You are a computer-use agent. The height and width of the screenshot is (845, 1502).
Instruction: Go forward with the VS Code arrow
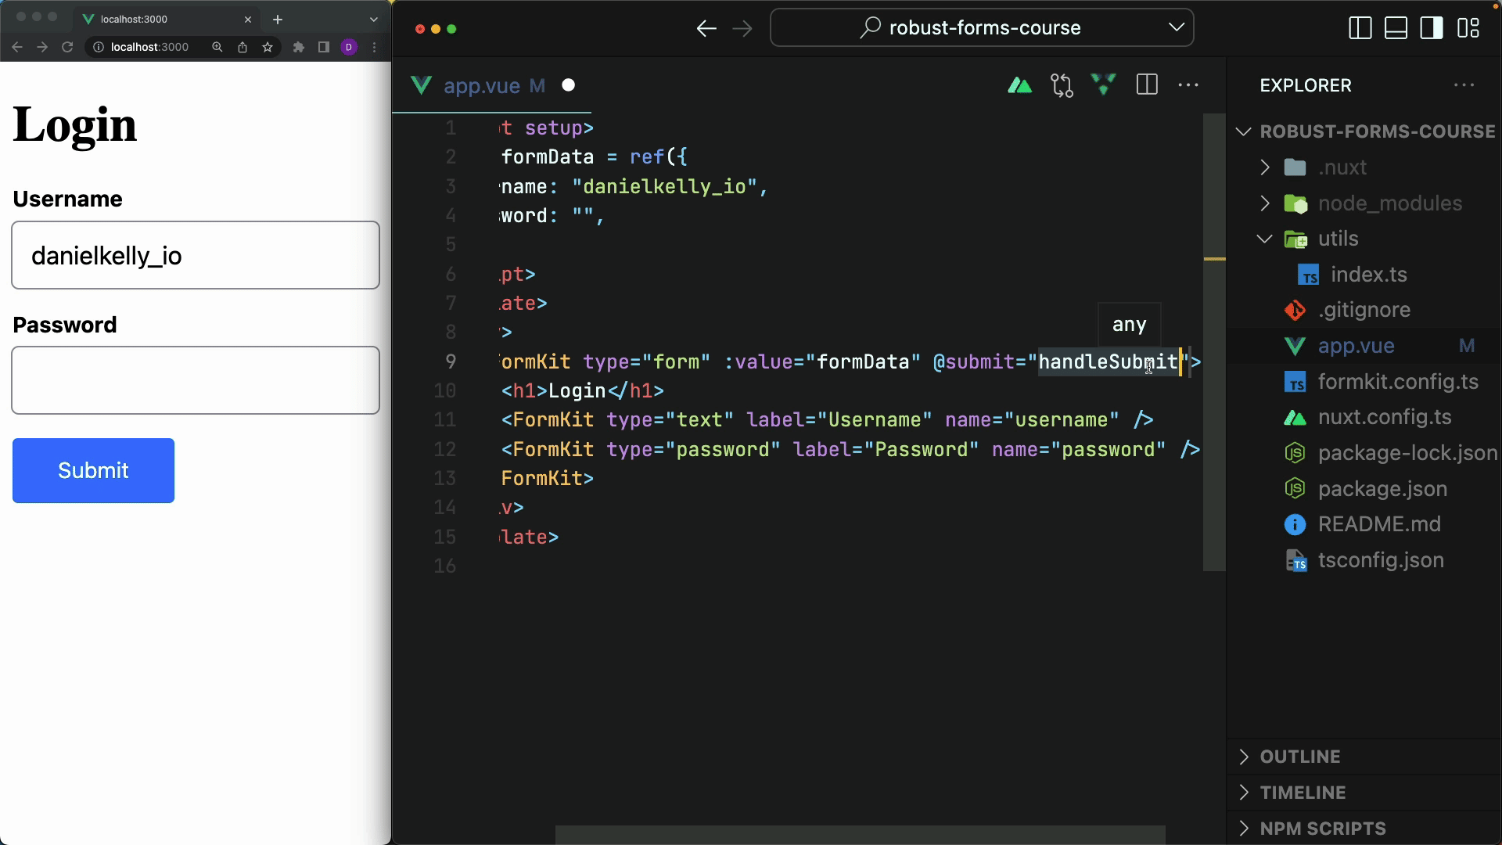tap(742, 29)
